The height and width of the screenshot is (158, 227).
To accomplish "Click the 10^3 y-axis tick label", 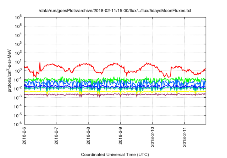I will [x=18, y=44].
